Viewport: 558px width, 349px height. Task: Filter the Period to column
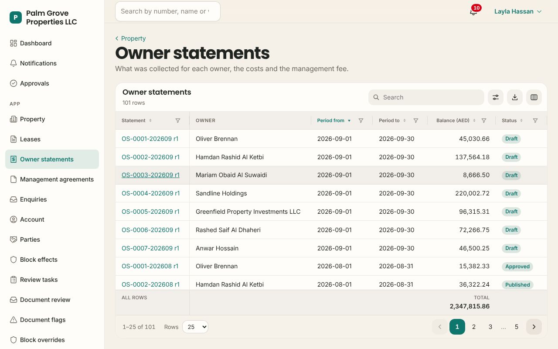pyautogui.click(x=416, y=120)
